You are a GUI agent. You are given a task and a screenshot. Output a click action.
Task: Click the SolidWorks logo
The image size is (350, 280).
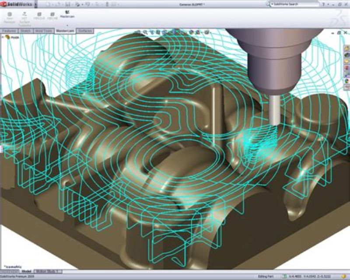coord(16,4)
